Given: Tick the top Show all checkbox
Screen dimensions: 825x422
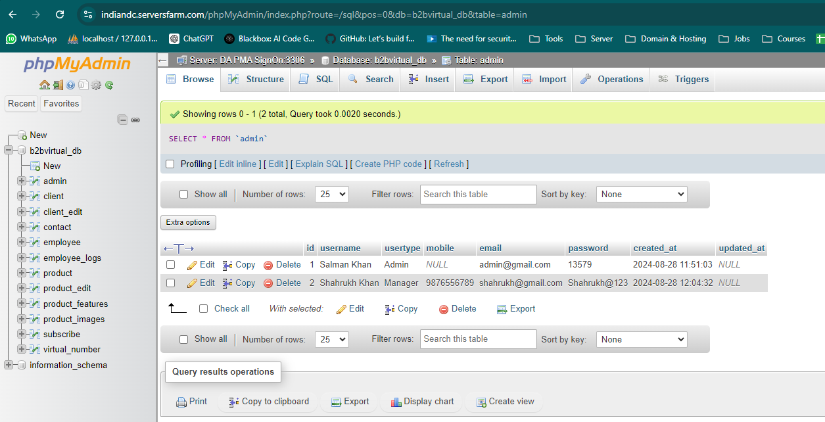Looking at the screenshot, I should point(184,194).
